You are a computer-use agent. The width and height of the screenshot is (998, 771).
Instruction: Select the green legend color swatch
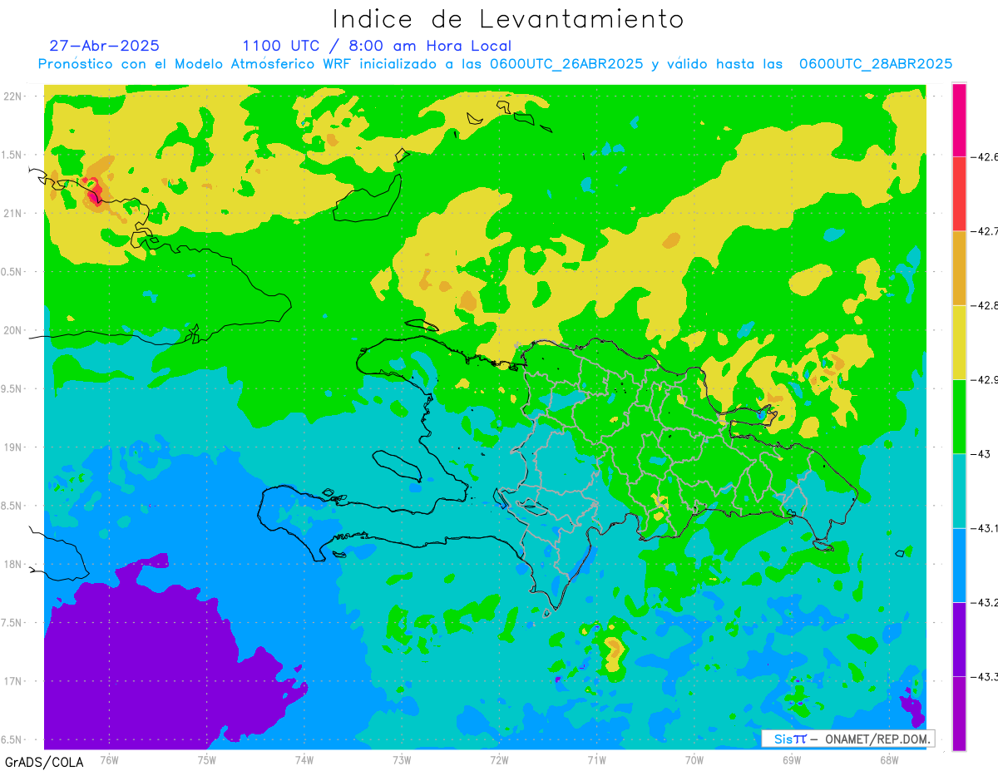point(959,416)
